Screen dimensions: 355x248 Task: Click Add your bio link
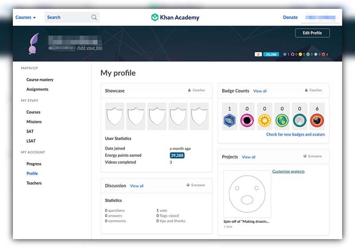click(x=90, y=48)
